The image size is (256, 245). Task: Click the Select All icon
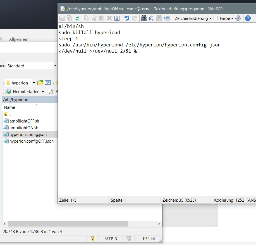point(117,18)
